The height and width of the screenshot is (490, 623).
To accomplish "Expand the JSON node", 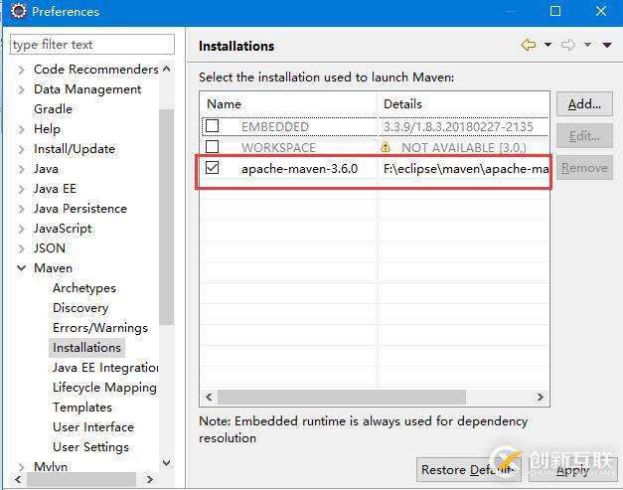I will click(22, 248).
